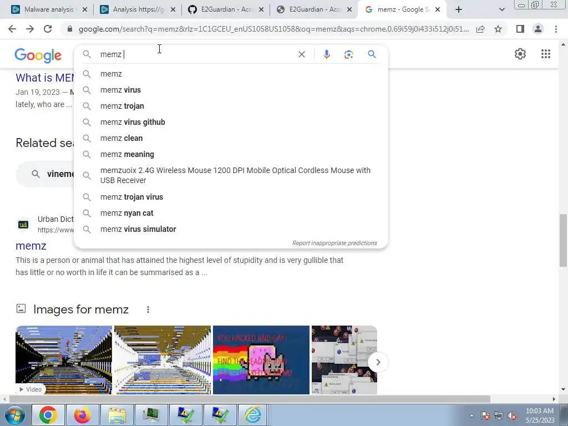The height and width of the screenshot is (426, 568).
Task: Show hidden tray icons arrow
Action: [x=471, y=415]
